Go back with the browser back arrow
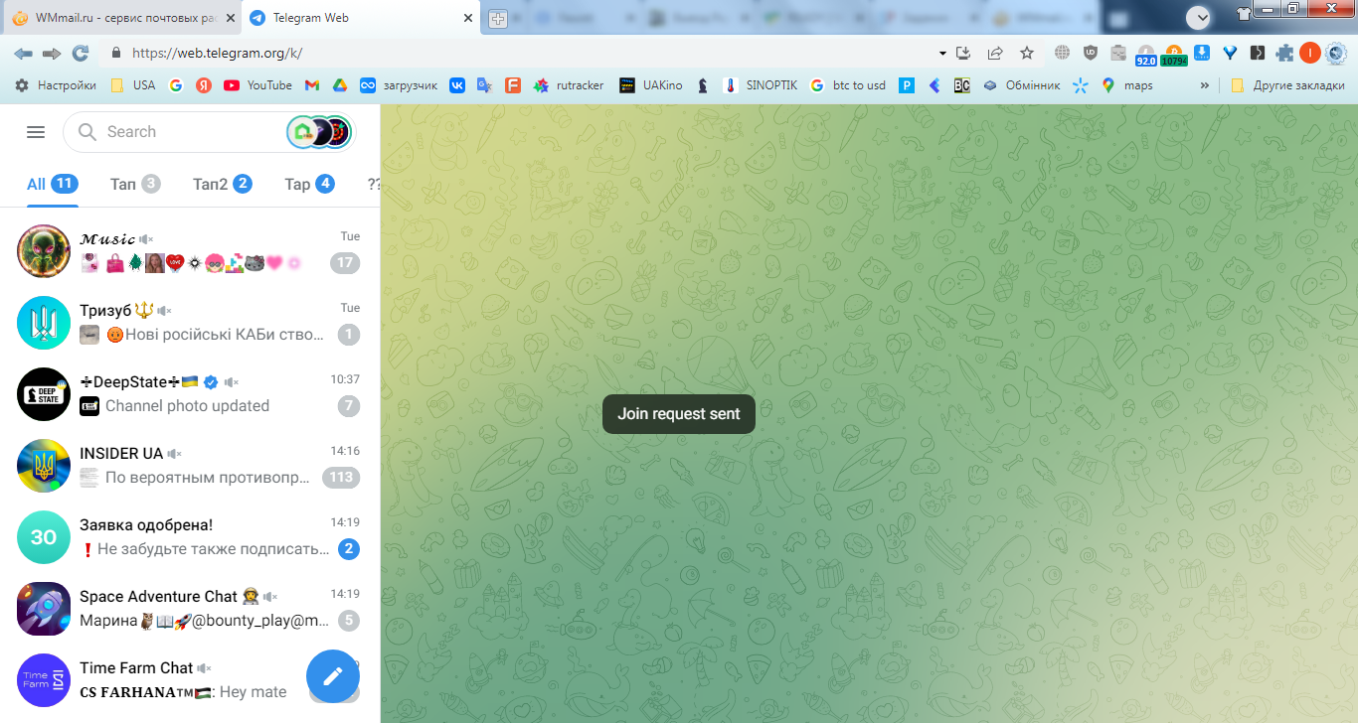 23,53
